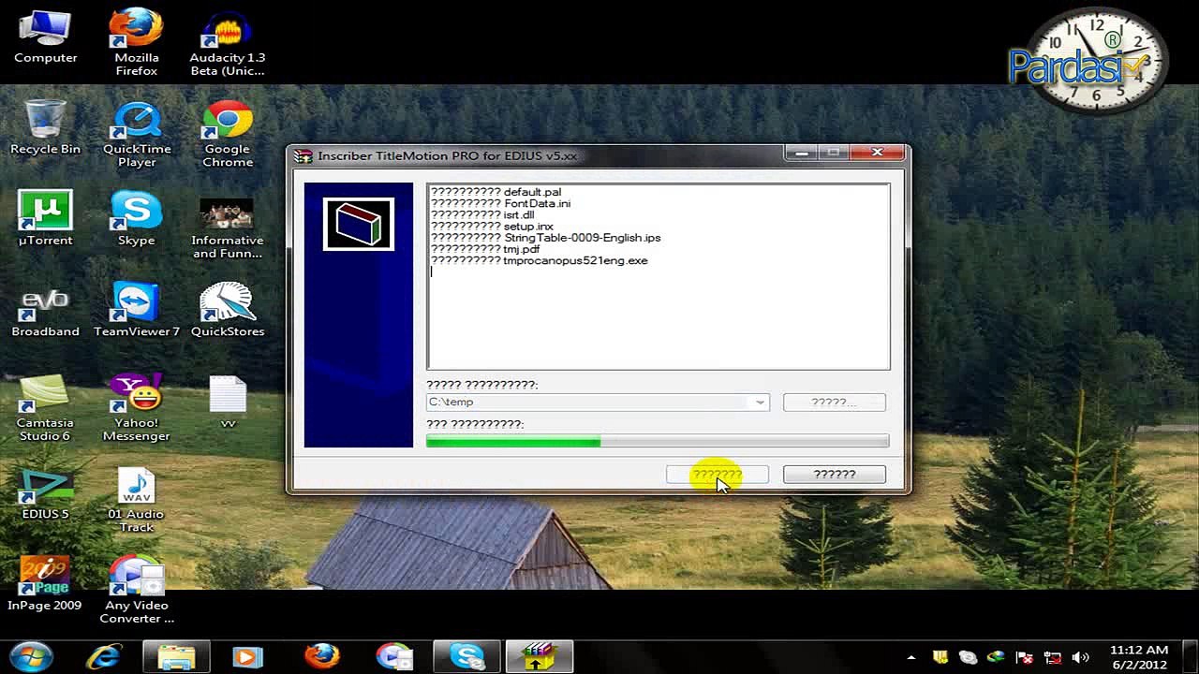Select the Audacity 1.3 Beta shortcut

(x=227, y=42)
